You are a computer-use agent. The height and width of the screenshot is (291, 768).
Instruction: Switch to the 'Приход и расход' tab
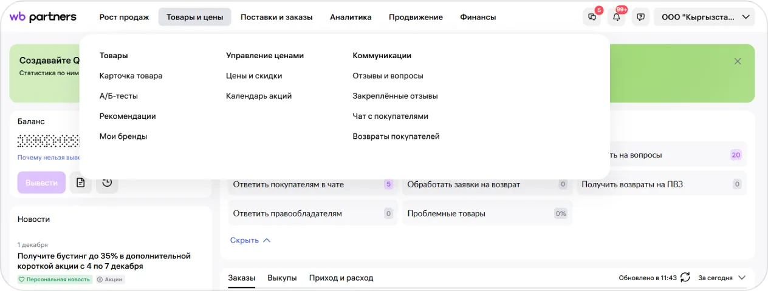tap(341, 278)
